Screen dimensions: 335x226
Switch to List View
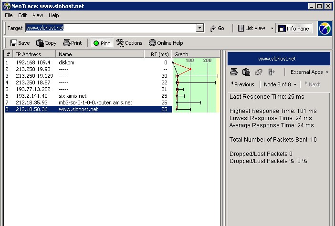[x=251, y=28]
